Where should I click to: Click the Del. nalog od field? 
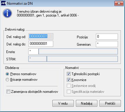point(41,37)
